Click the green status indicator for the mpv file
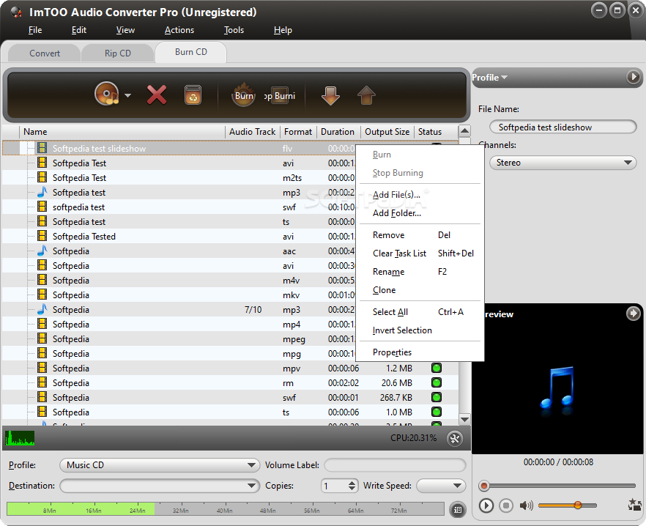Screen dimensions: 646x526 pos(437,368)
